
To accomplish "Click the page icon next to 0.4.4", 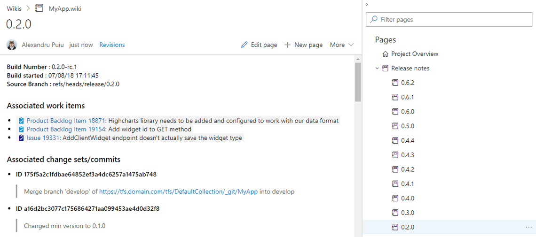I will pyautogui.click(x=395, y=140).
